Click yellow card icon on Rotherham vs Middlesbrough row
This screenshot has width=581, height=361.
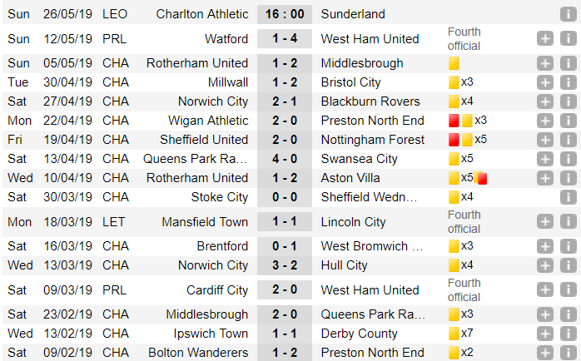[454, 63]
